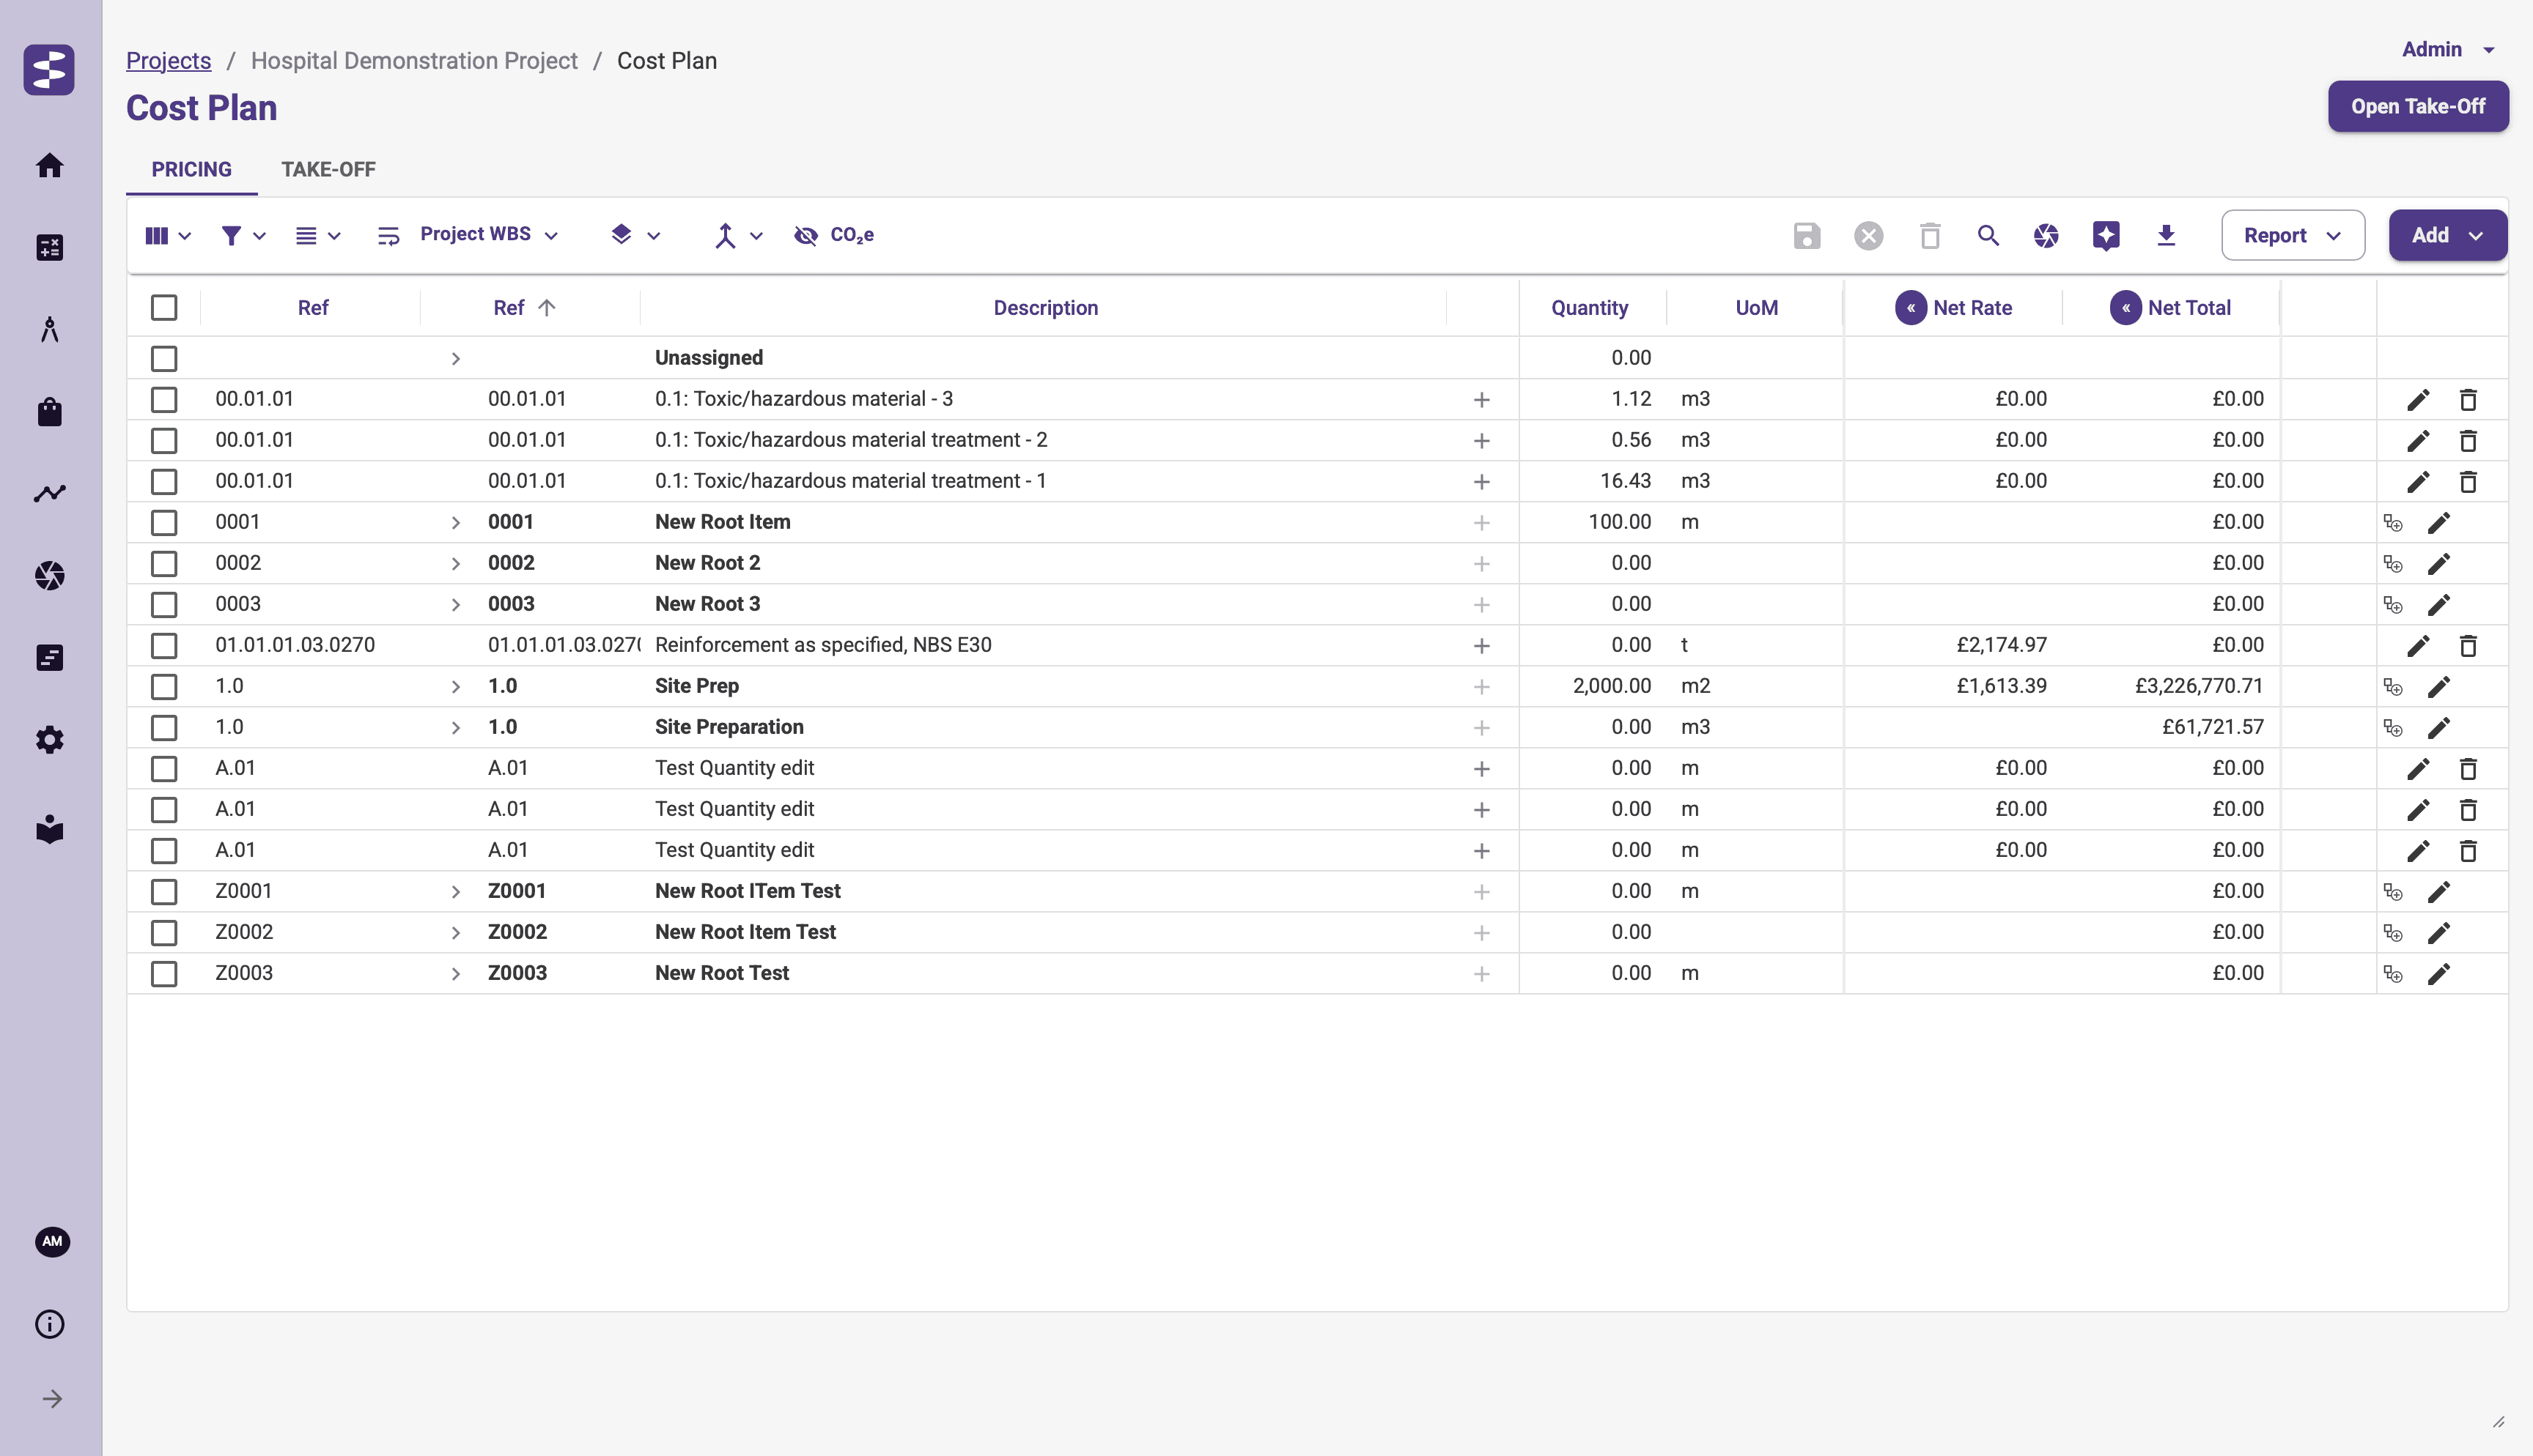Click the Open Take-Off button
The image size is (2533, 1456).
point(2417,106)
